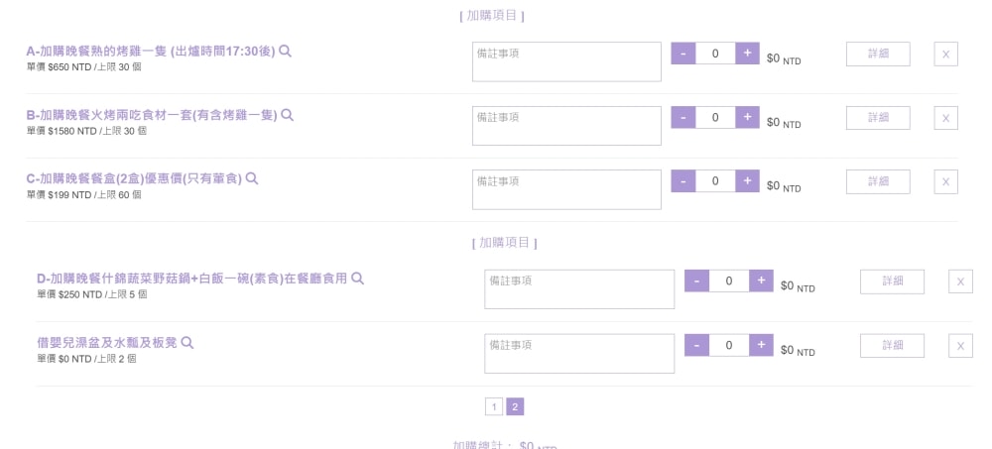Click quantity field of item C 餐盒
Image resolution: width=992 pixels, height=449 pixels.
(715, 180)
